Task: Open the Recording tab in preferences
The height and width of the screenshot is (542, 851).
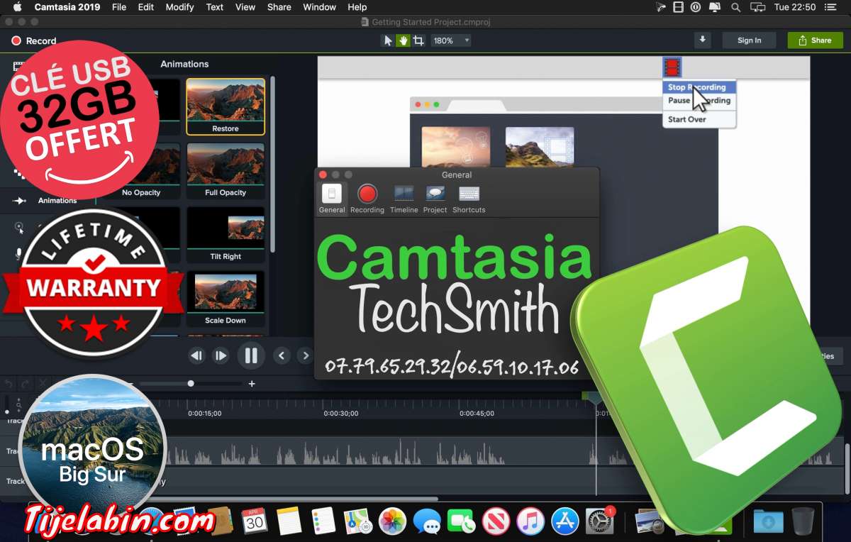Action: coord(367,197)
